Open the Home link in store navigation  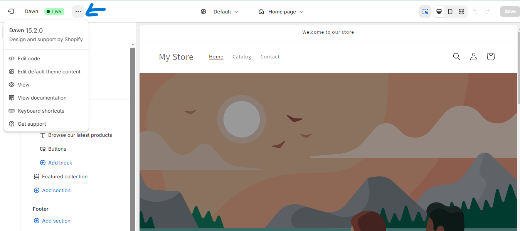tap(216, 57)
